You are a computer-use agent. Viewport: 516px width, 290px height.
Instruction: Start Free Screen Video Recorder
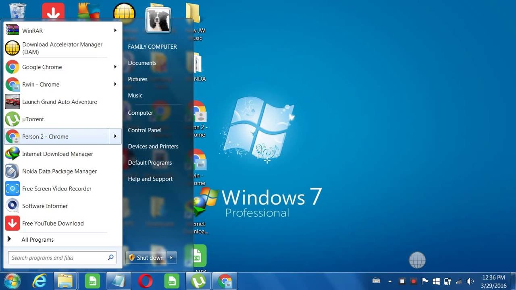point(62,188)
